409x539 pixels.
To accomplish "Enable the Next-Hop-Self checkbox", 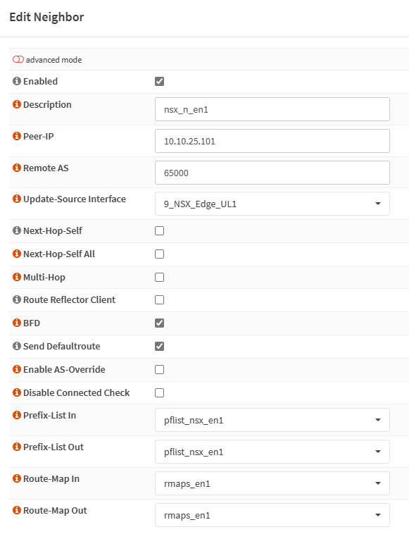I will point(159,230).
